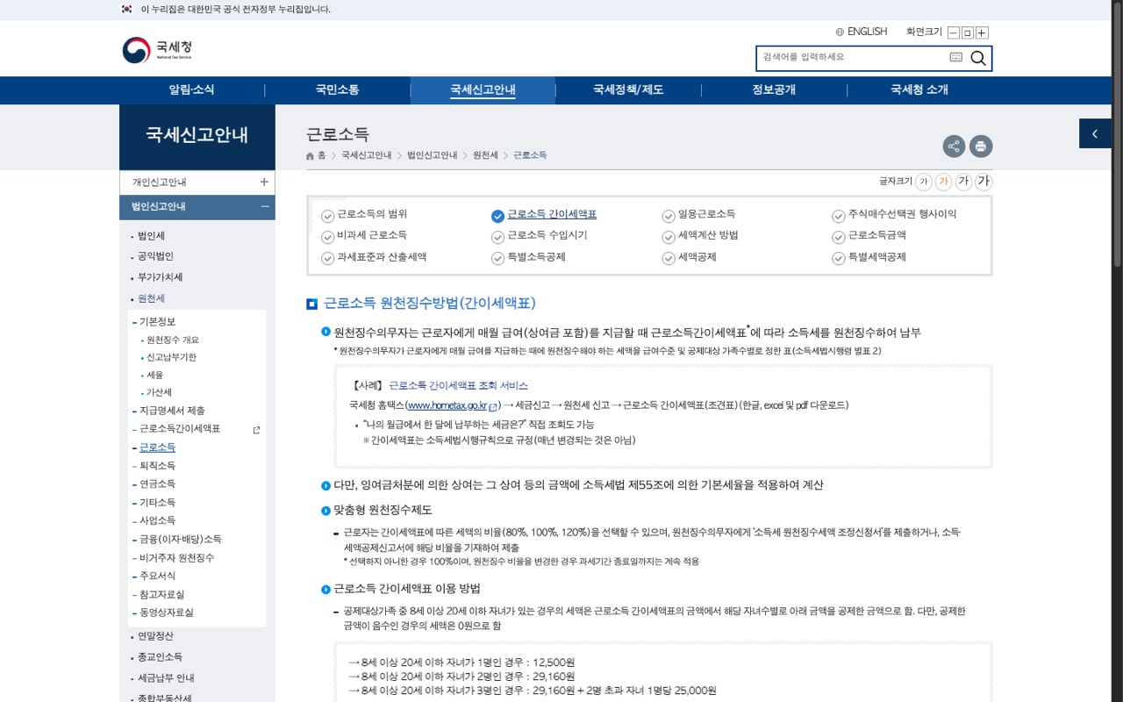The width and height of the screenshot is (1123, 702).
Task: Select 근로소득의 범위 option
Action: tap(364, 214)
